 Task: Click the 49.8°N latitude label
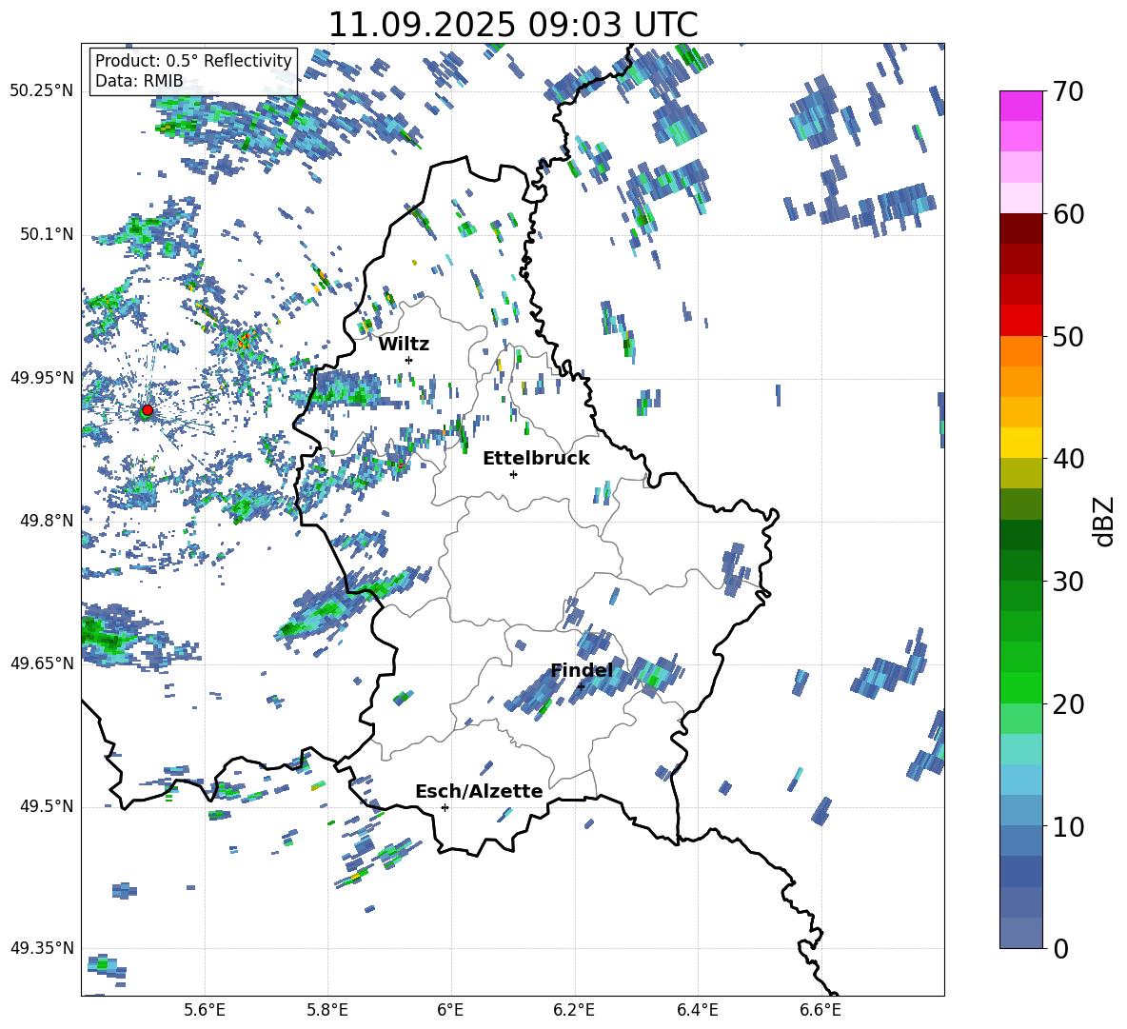point(46,521)
